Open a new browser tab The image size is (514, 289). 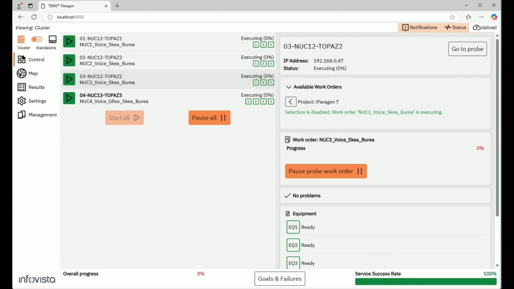(117, 6)
